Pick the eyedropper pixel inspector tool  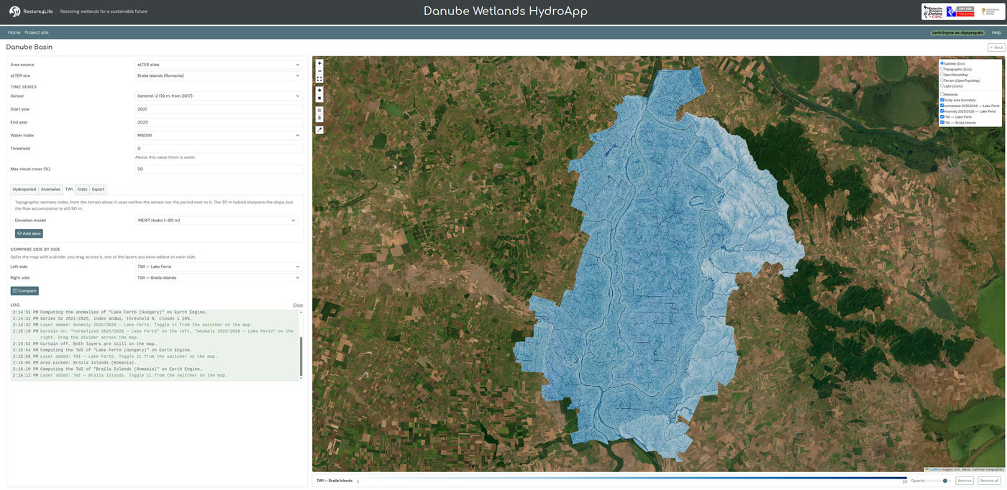(x=319, y=130)
